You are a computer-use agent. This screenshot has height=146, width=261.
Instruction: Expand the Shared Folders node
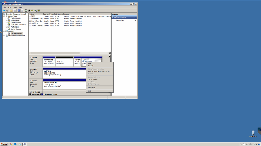(x=7, y=23)
